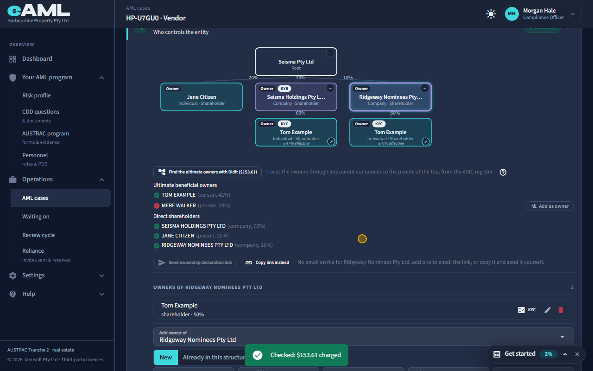
Task: Expand the Settings sidebar section
Action: (x=57, y=275)
